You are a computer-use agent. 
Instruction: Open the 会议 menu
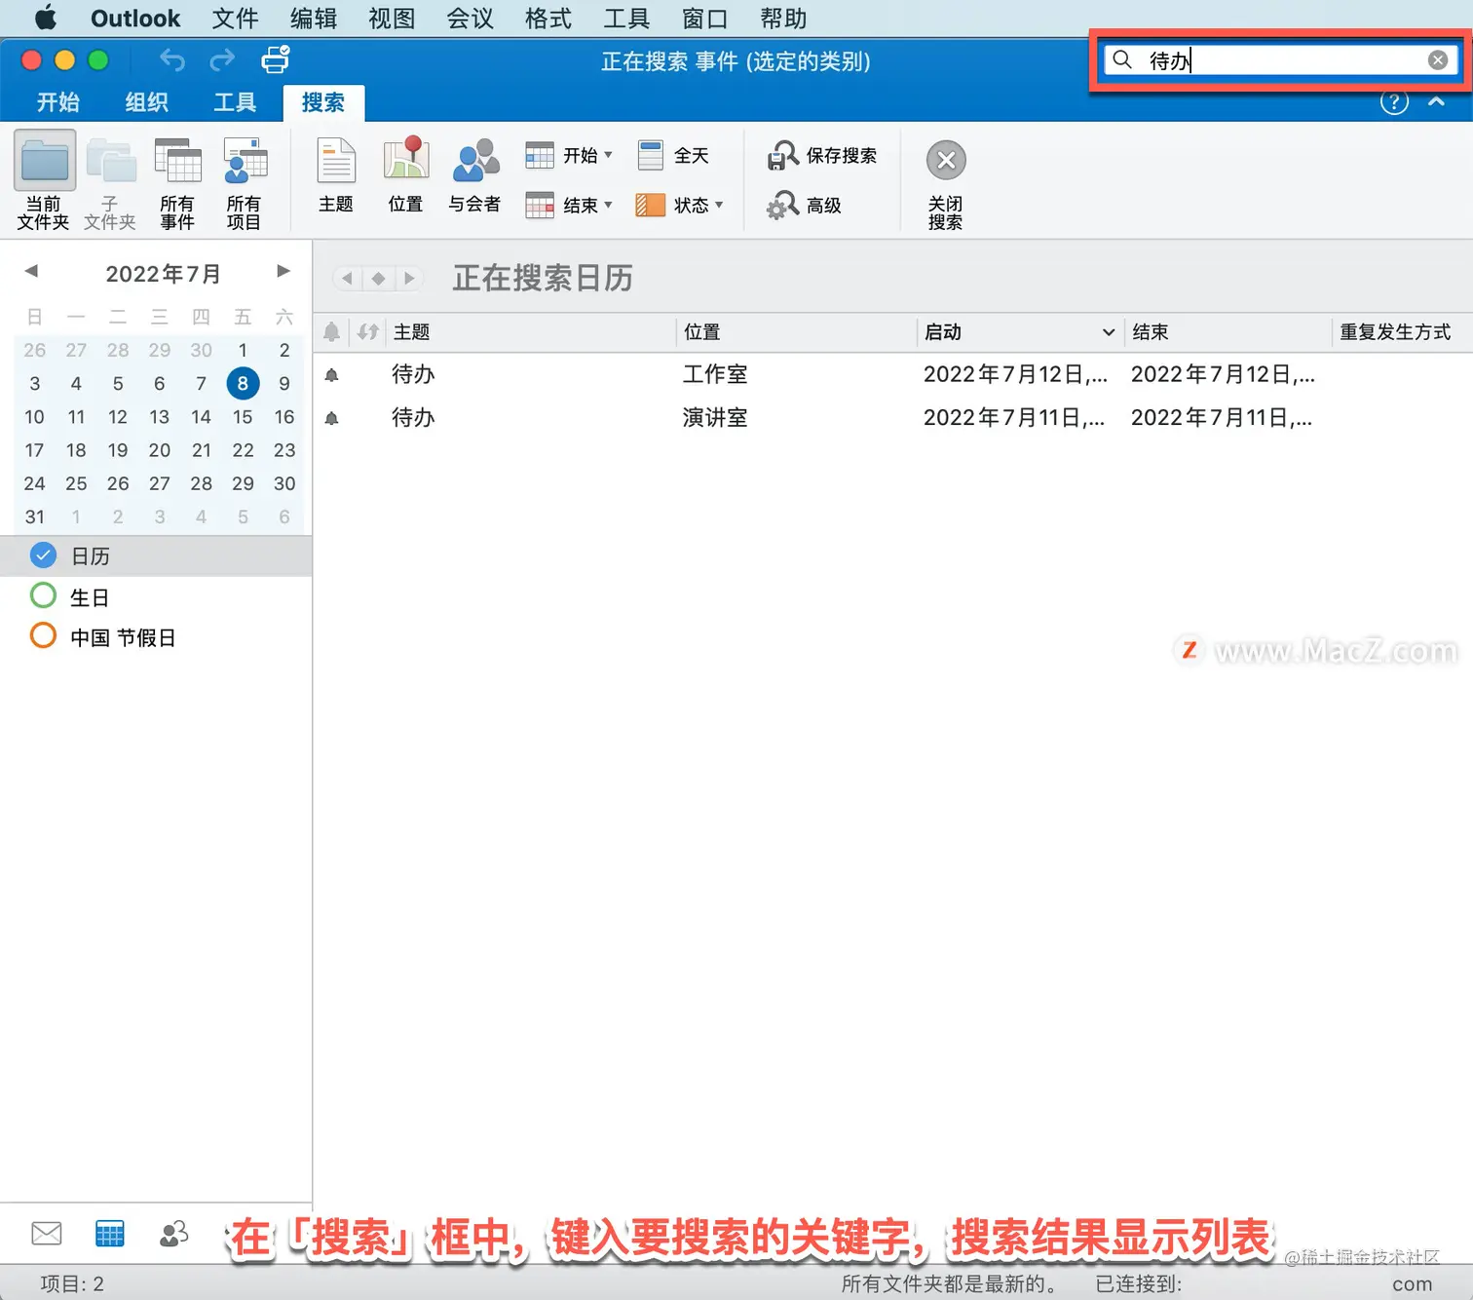tap(470, 19)
